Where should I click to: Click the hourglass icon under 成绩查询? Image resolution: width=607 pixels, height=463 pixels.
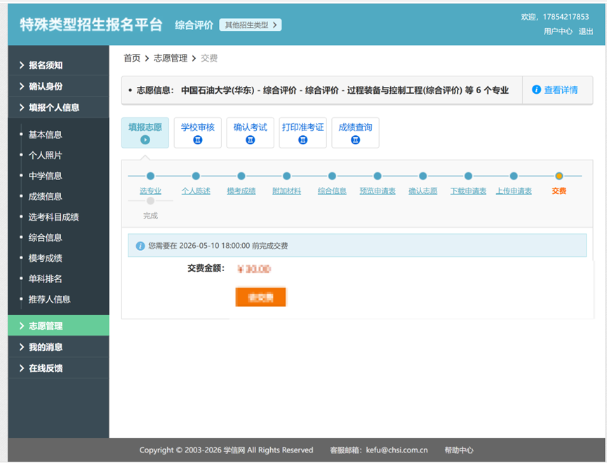[355, 140]
